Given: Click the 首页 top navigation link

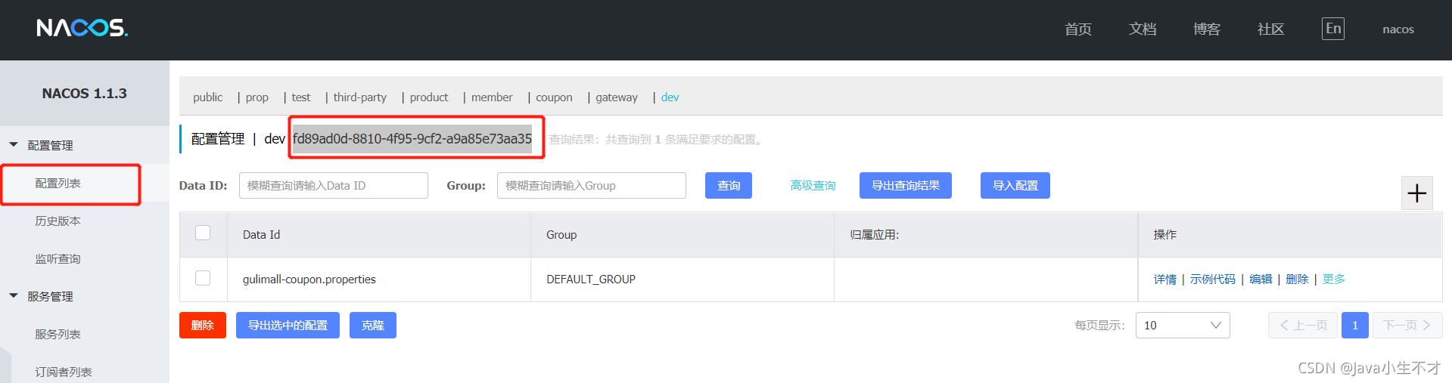Looking at the screenshot, I should pyautogui.click(x=1078, y=29).
